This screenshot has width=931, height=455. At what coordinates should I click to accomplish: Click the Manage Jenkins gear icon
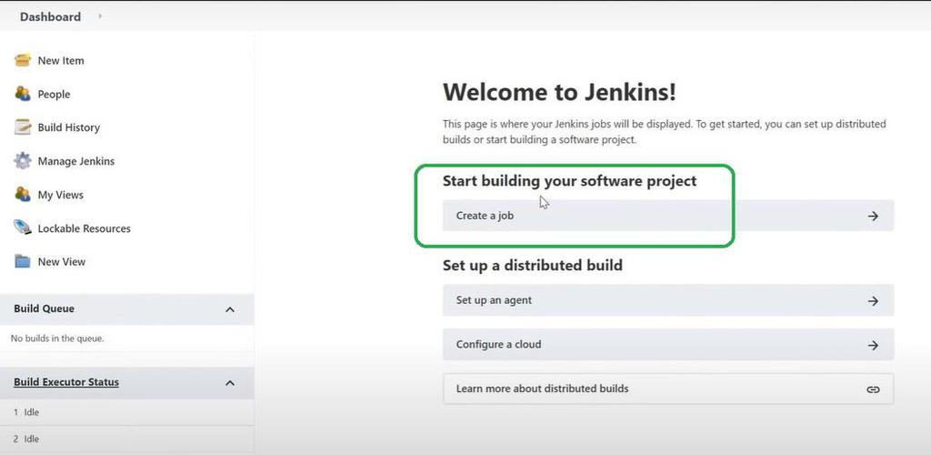tap(23, 161)
